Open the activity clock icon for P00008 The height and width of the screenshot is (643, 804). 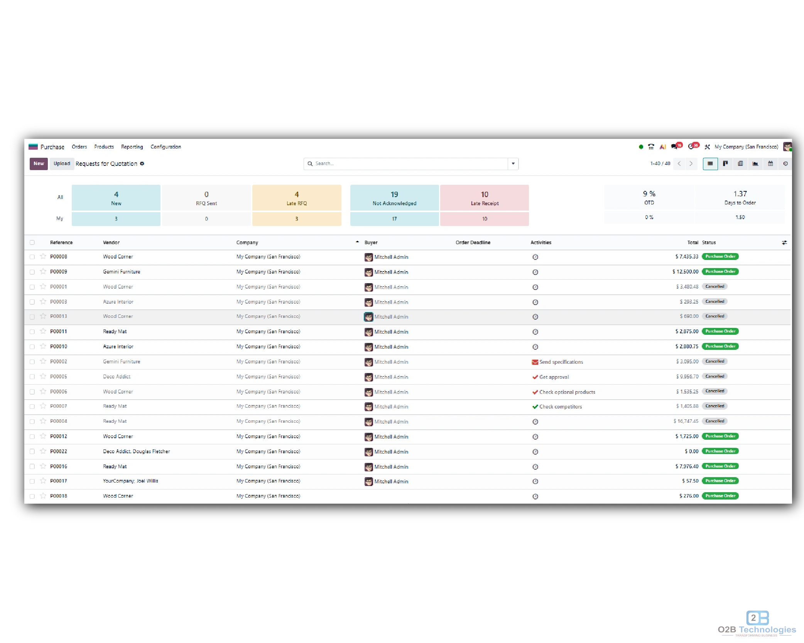[535, 257]
